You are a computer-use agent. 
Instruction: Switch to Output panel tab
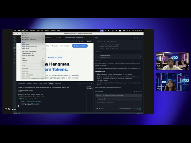tap(35, 83)
